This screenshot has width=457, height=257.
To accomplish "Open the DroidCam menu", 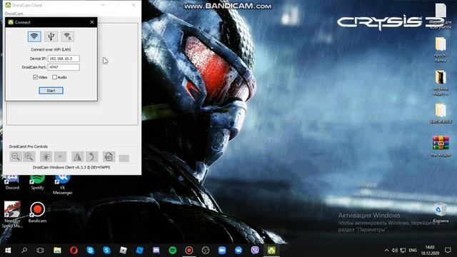I will pyautogui.click(x=14, y=14).
